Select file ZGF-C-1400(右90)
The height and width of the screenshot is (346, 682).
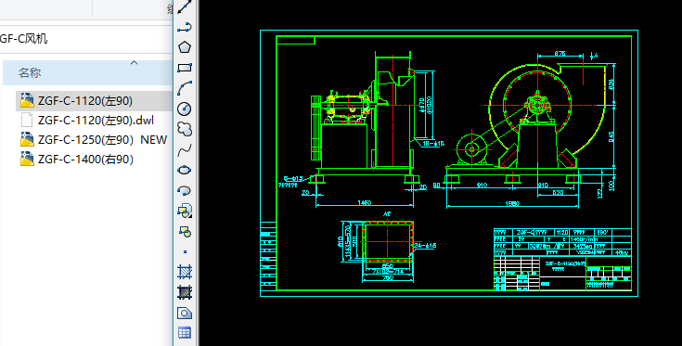pos(85,160)
